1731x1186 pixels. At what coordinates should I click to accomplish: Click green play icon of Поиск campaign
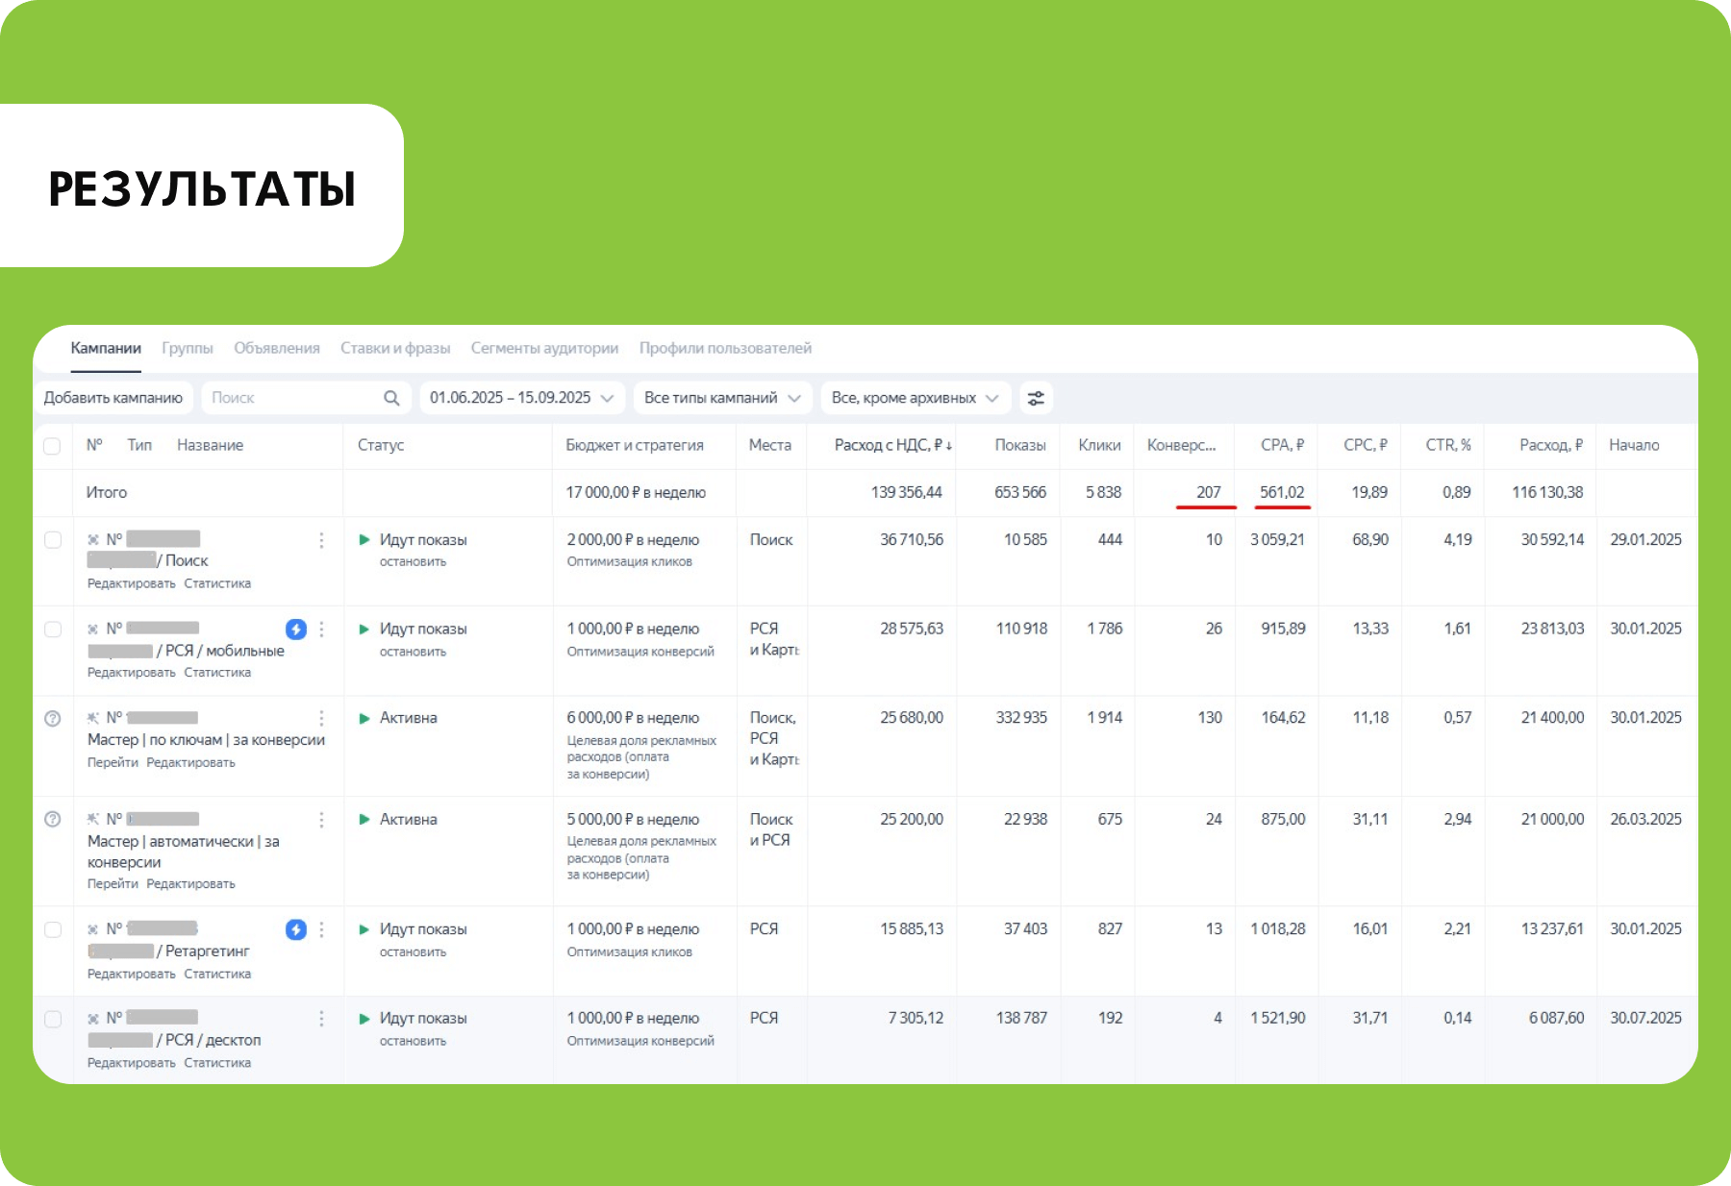[x=364, y=540]
